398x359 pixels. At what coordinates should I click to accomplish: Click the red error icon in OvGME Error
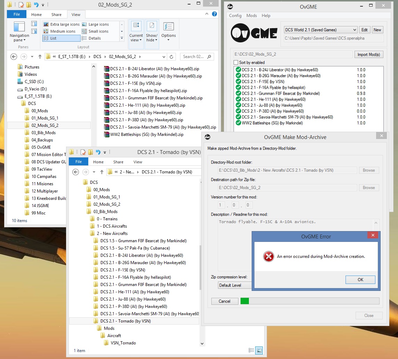(x=269, y=256)
